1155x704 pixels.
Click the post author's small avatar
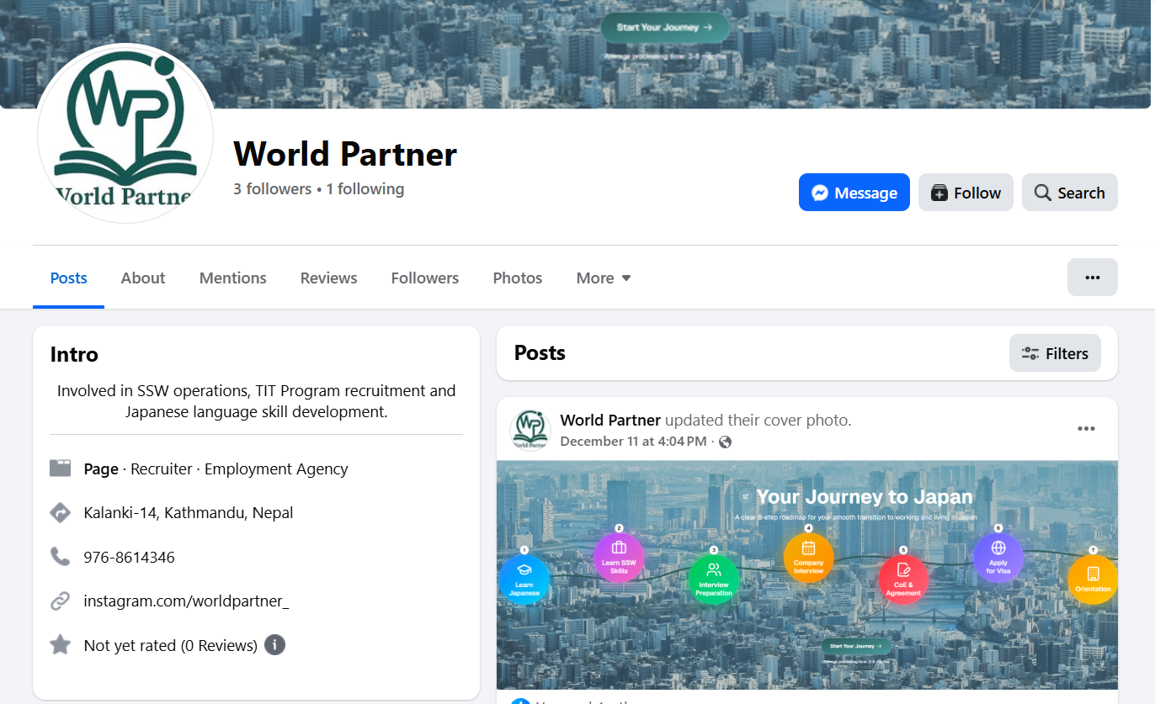530,430
